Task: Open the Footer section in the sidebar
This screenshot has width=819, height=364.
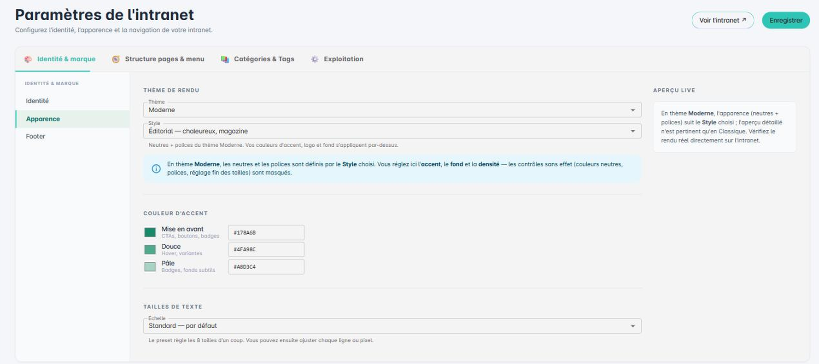Action: coord(72,136)
